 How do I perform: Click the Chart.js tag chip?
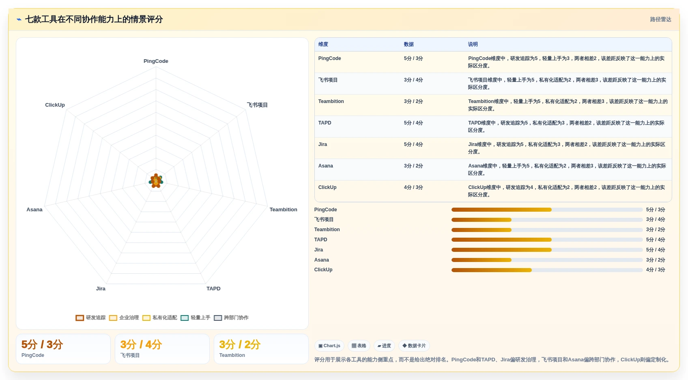pos(329,346)
